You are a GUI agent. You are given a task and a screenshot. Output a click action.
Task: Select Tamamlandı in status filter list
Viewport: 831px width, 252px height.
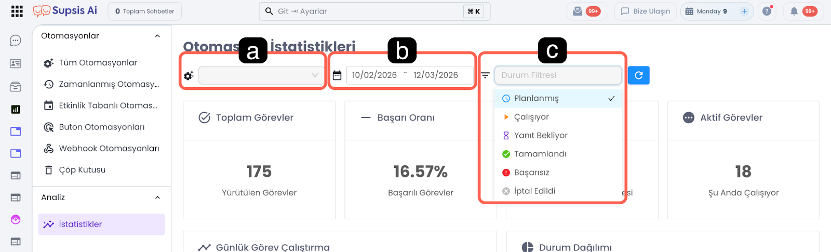click(540, 154)
